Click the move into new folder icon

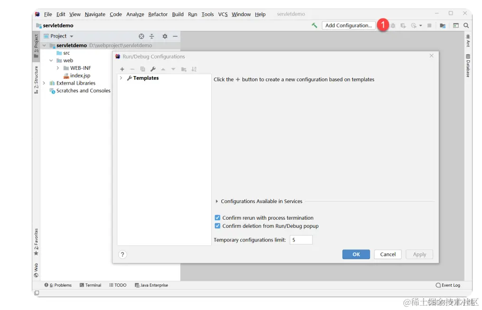[x=184, y=69]
